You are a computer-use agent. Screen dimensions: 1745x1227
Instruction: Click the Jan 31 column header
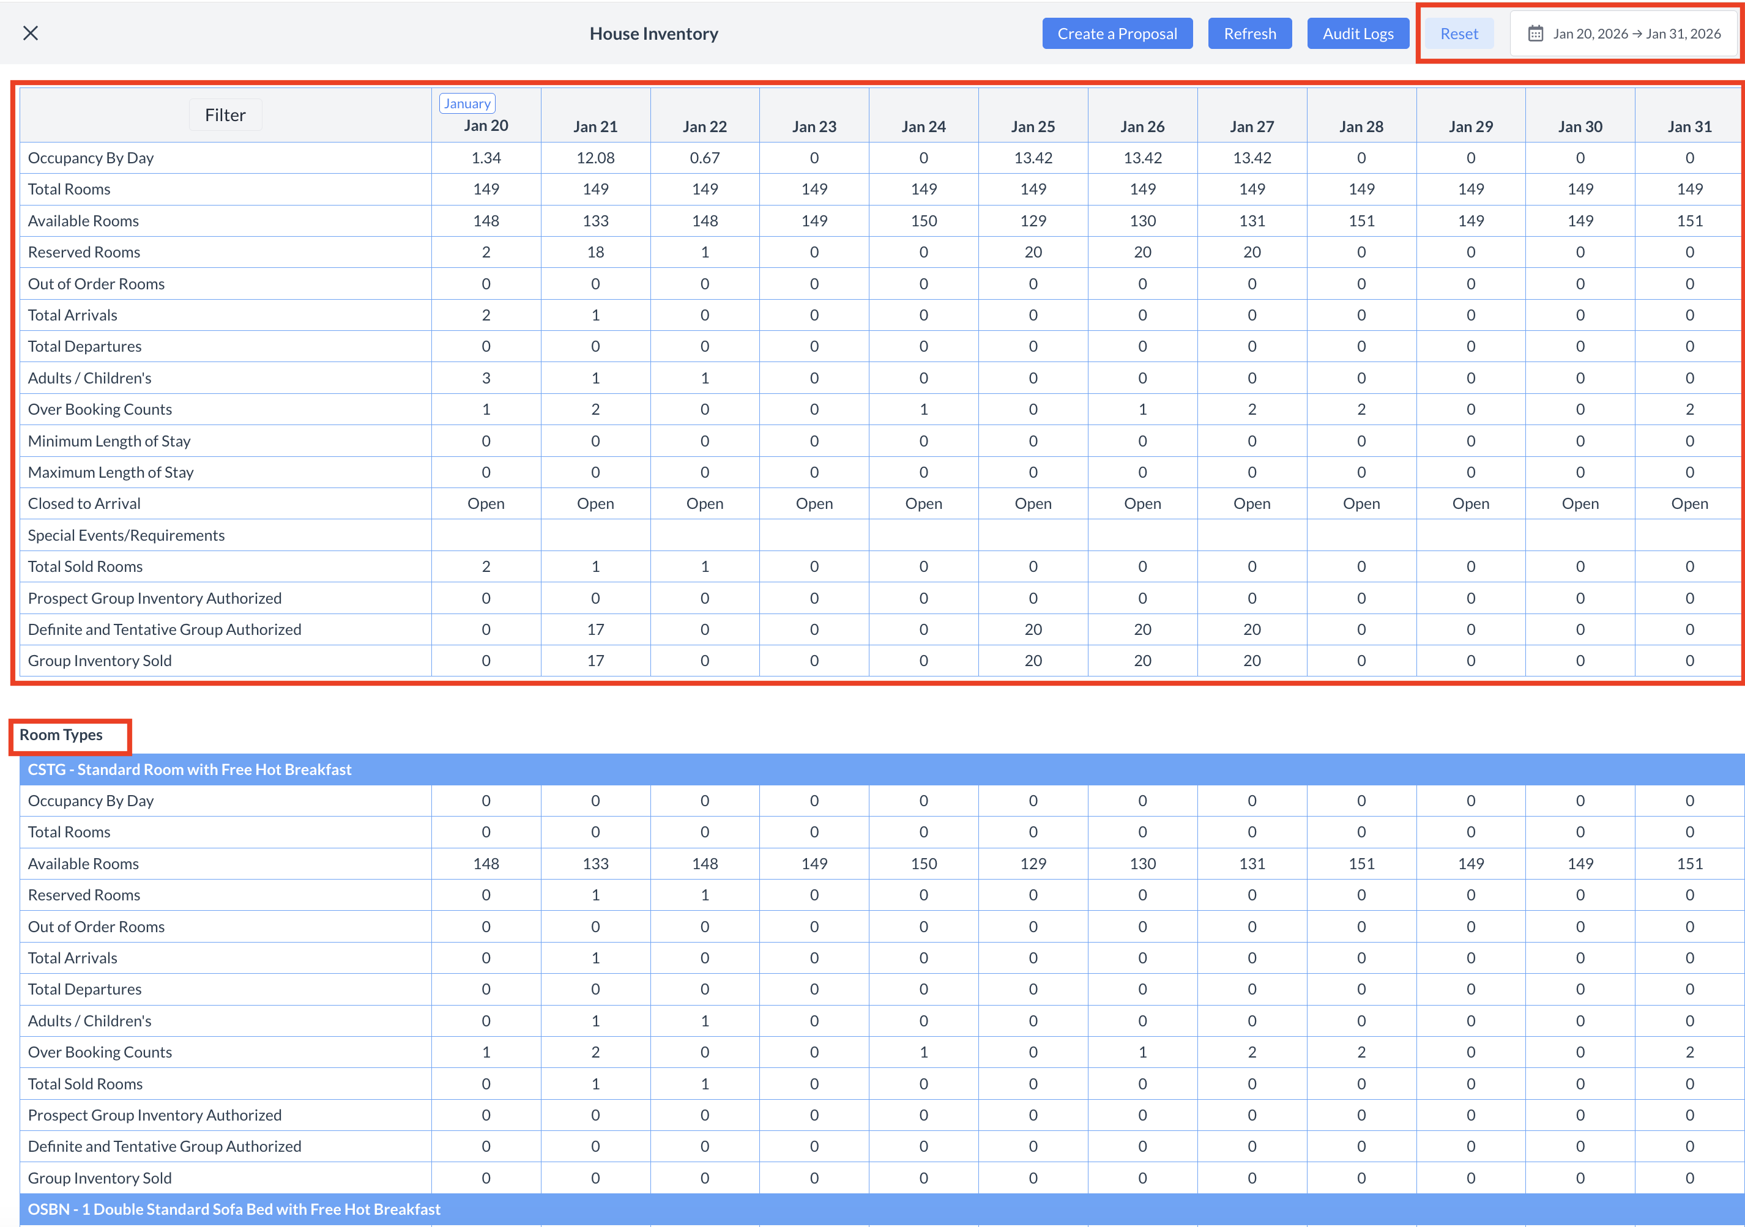1689,126
